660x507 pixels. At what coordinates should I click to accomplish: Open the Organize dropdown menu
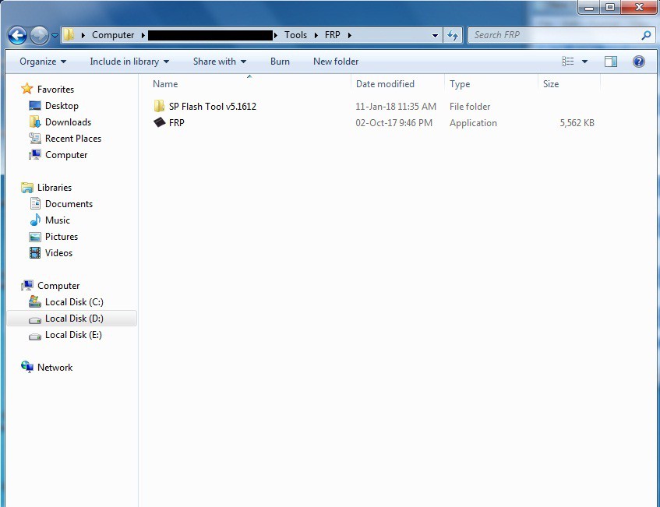point(43,62)
